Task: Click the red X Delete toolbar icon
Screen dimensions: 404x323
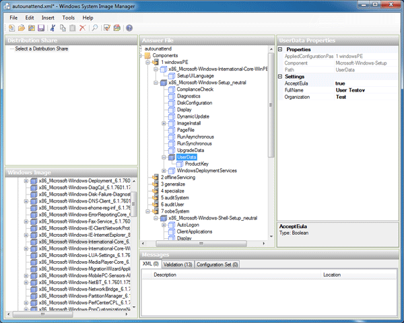Action: click(x=82, y=28)
